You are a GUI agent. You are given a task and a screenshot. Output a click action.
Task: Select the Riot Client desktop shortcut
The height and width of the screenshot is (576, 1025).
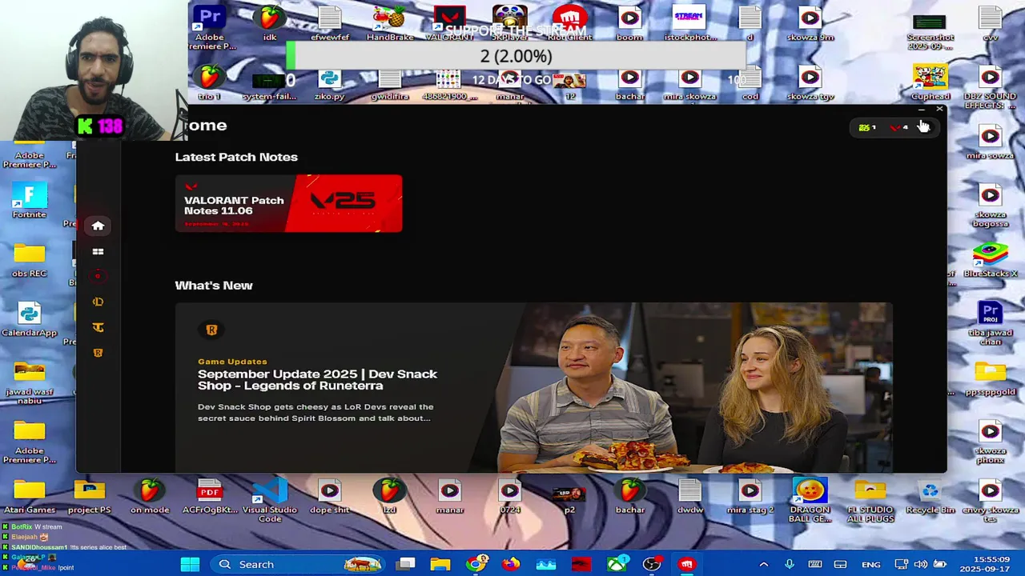(569, 22)
